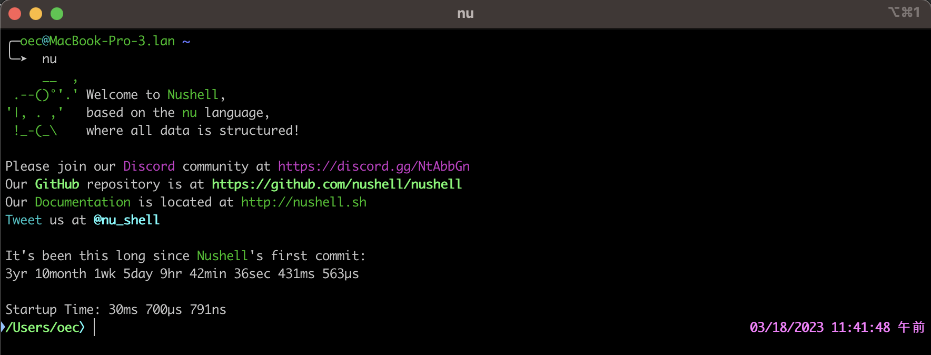931x355 pixels.
Task: Click the cyan word "Tweet"
Action: [24, 220]
